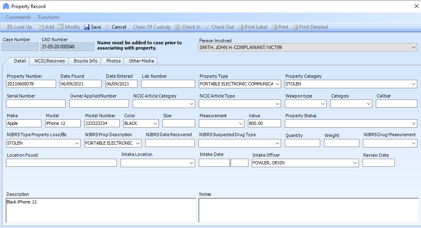Expand the Intake Location dropdown
This screenshot has height=228, width=421.
click(x=192, y=163)
